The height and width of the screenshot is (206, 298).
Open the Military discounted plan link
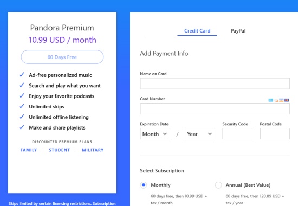(x=93, y=150)
